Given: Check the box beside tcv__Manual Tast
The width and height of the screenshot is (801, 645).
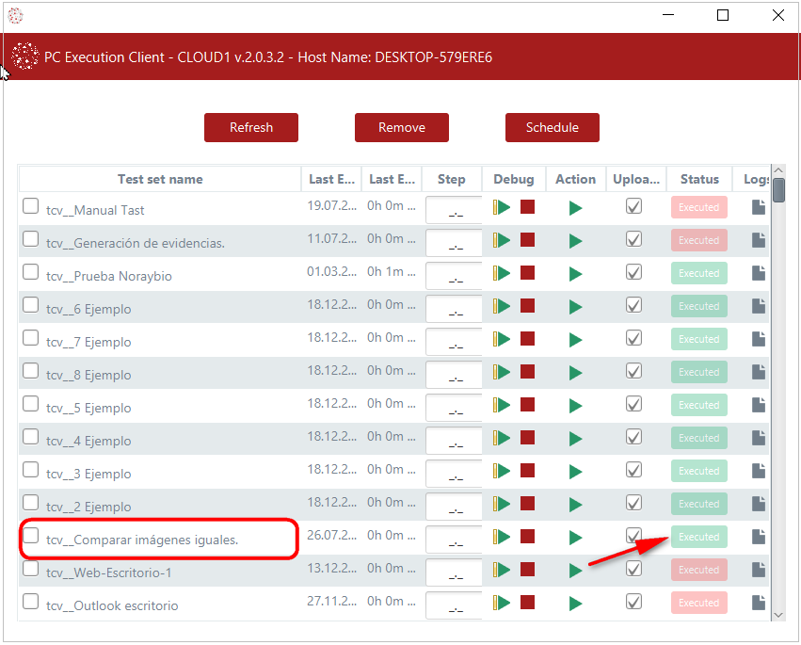Looking at the screenshot, I should [x=31, y=207].
